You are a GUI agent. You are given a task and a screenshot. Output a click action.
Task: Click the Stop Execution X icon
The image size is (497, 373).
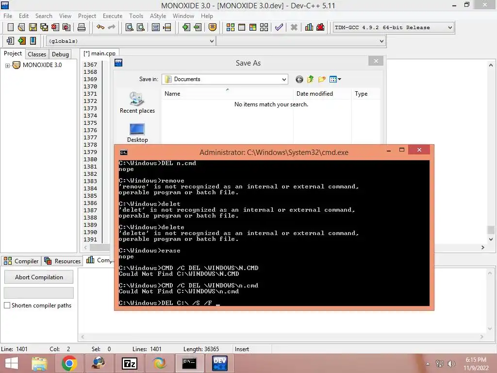coord(294,27)
